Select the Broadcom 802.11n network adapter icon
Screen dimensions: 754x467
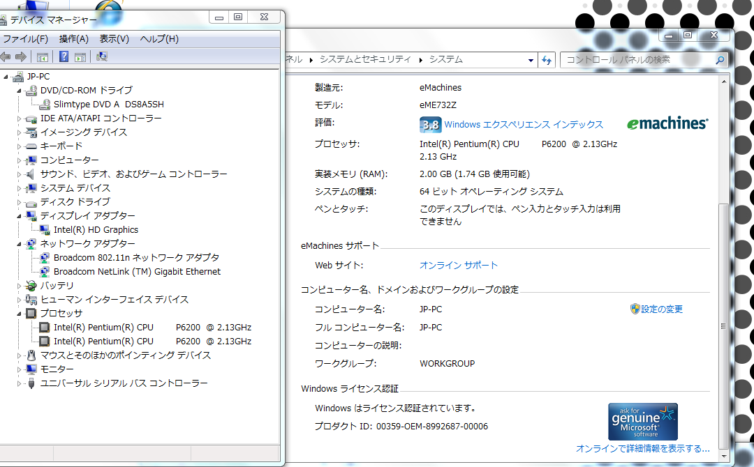(45, 258)
